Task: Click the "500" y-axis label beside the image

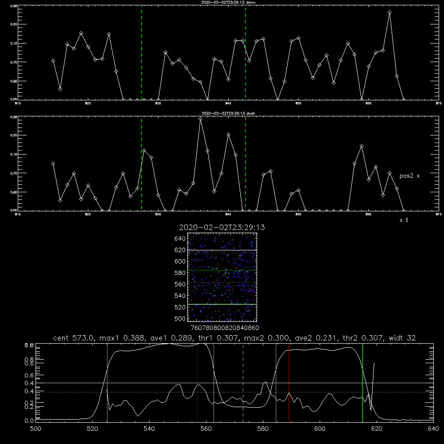Action: pyautogui.click(x=180, y=318)
